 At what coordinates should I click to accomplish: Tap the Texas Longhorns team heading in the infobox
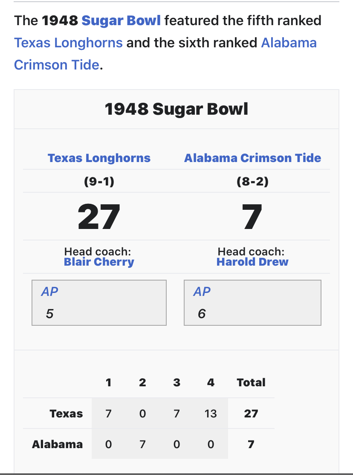coord(99,158)
